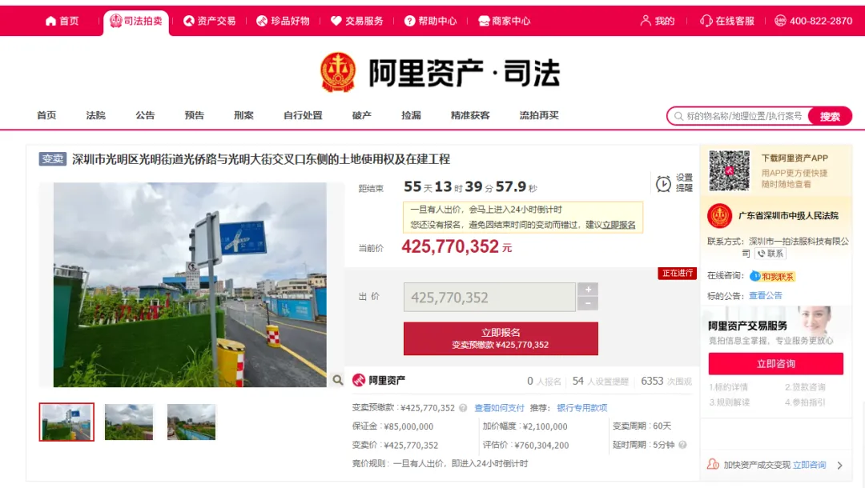
Task: Open 精准获客 navigation link
Action: click(x=470, y=115)
